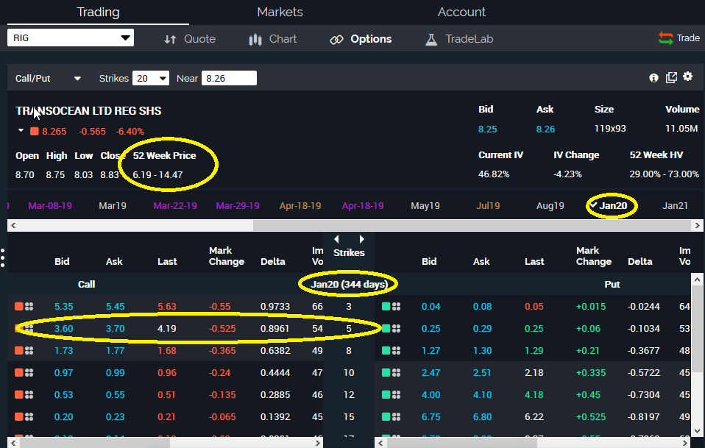Viewport: 705px width, 448px height.
Task: Select the Mar-29-19 expiration
Action: pyautogui.click(x=238, y=206)
